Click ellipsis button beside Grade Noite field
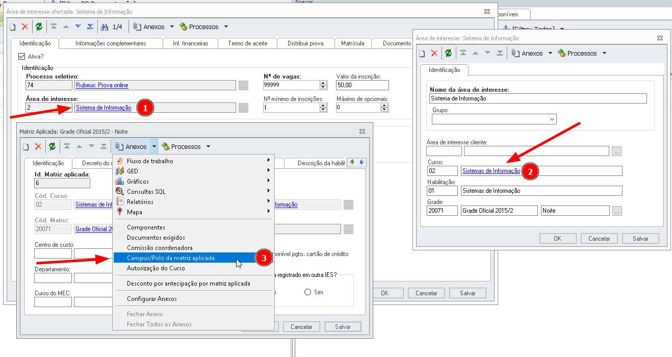 point(617,211)
